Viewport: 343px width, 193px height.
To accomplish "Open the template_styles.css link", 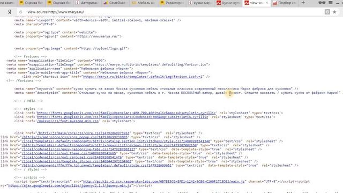I will pos(77,161).
